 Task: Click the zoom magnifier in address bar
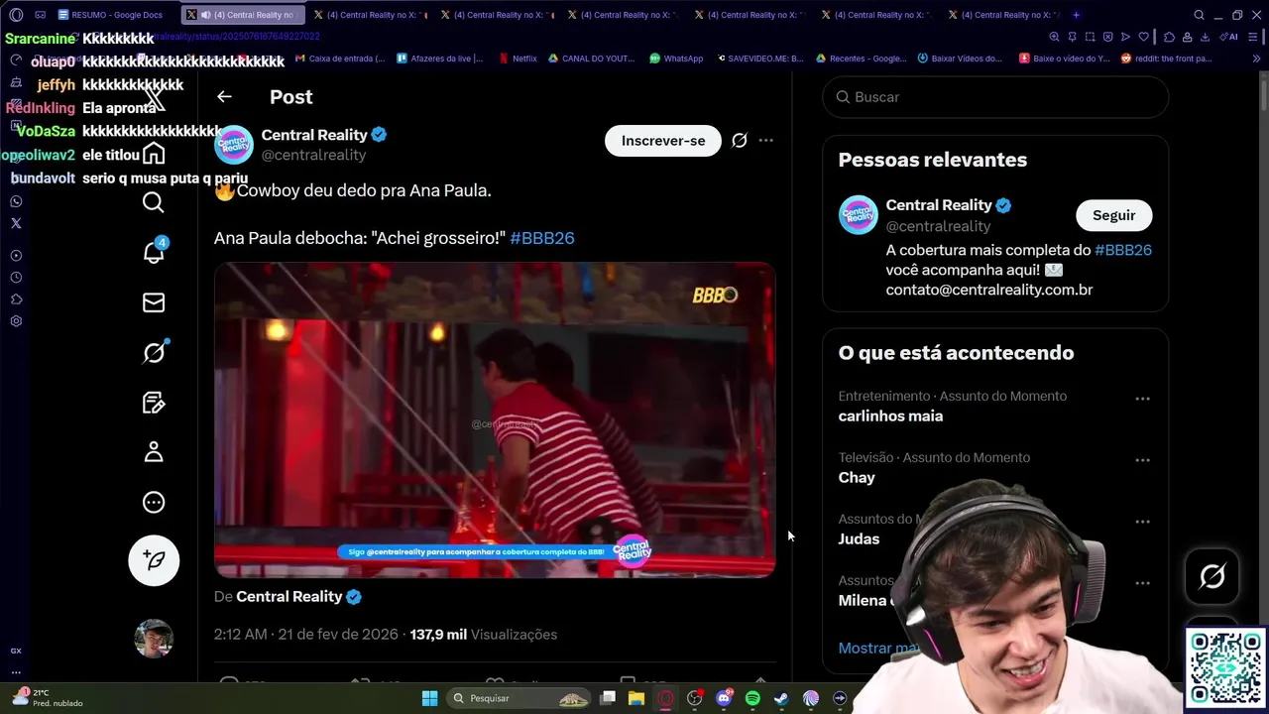click(x=1054, y=37)
